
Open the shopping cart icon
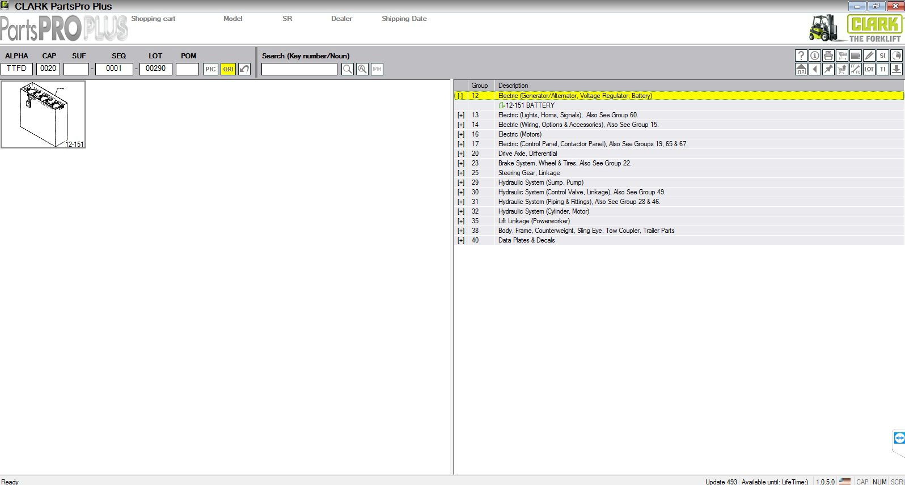(841, 55)
